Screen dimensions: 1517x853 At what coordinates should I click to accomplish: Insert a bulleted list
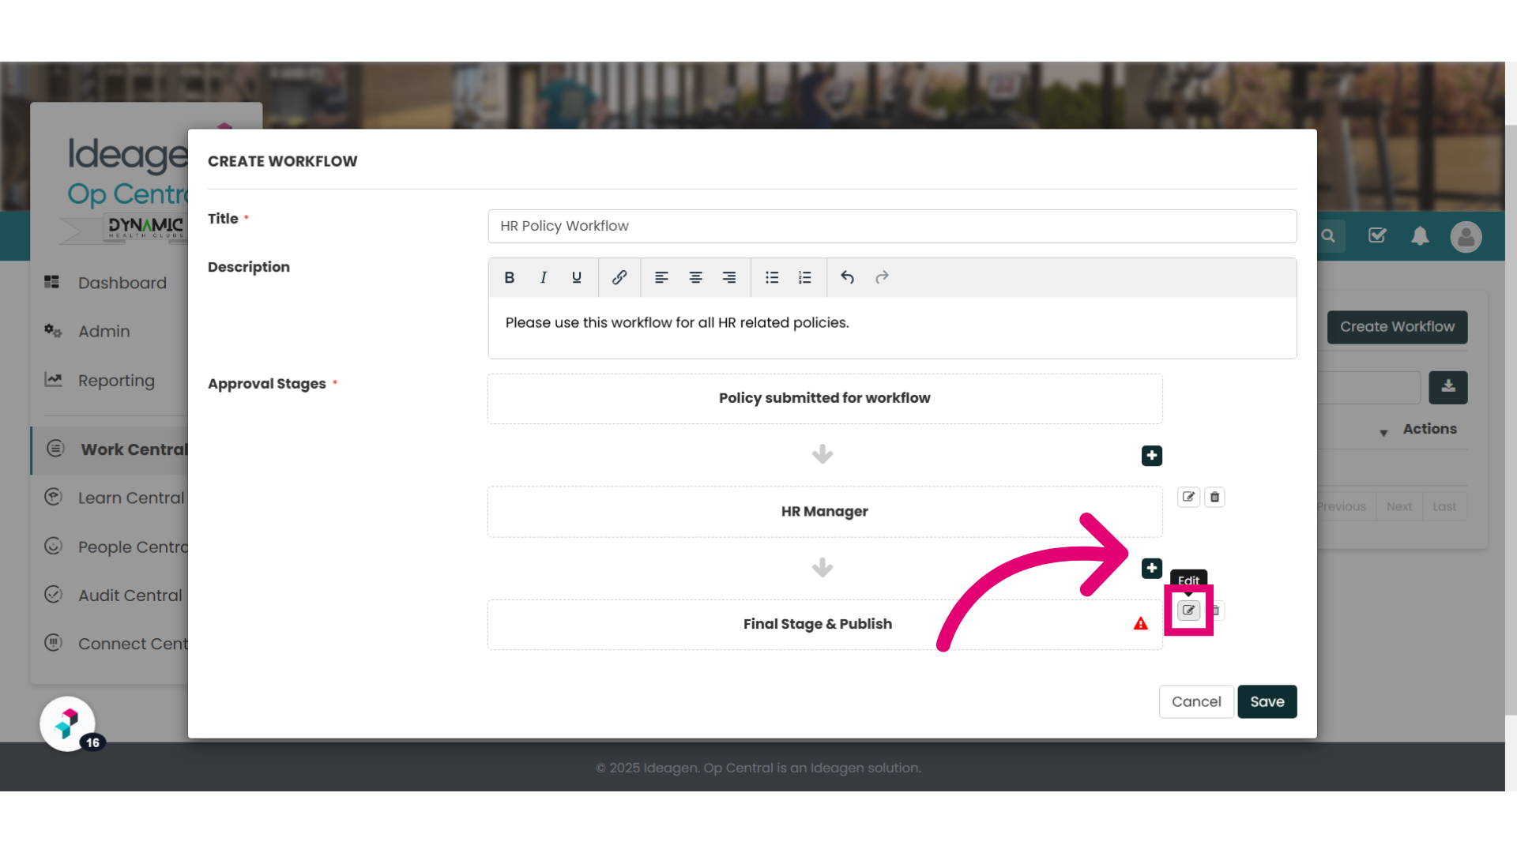point(772,277)
